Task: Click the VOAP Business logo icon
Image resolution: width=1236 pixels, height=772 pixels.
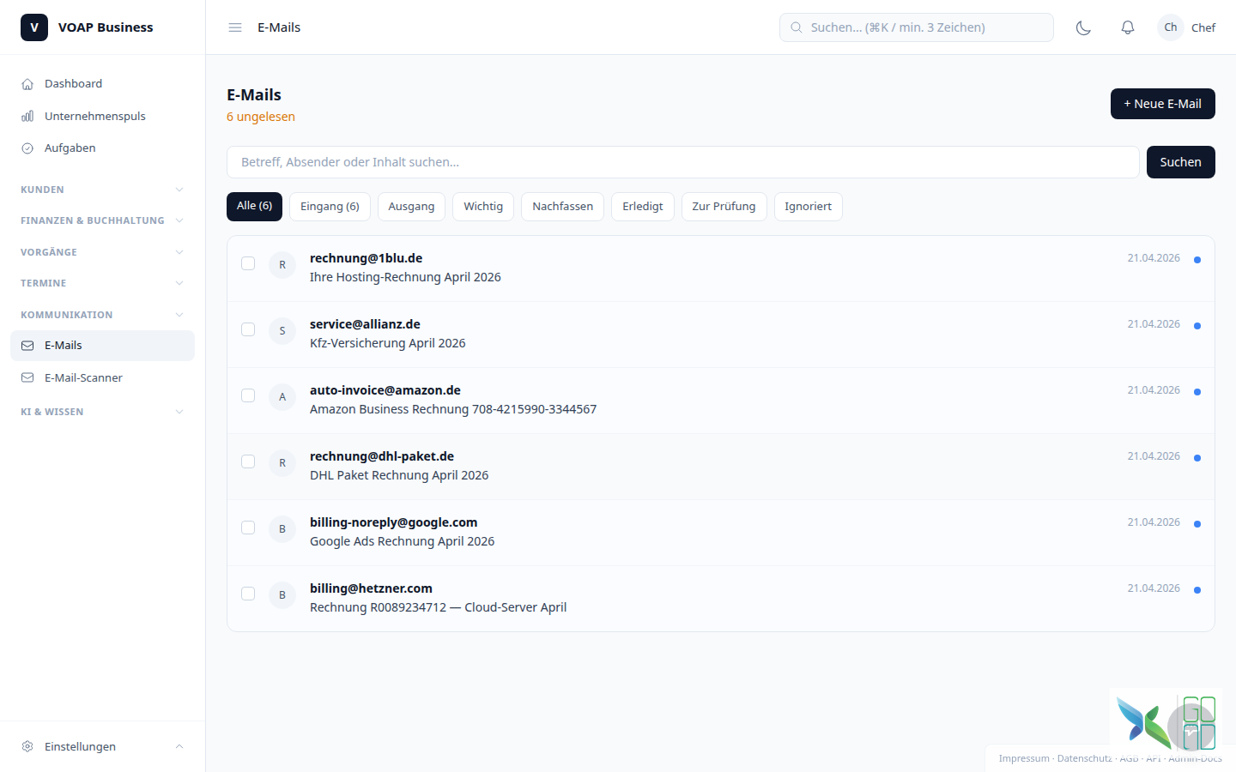Action: pyautogui.click(x=34, y=27)
